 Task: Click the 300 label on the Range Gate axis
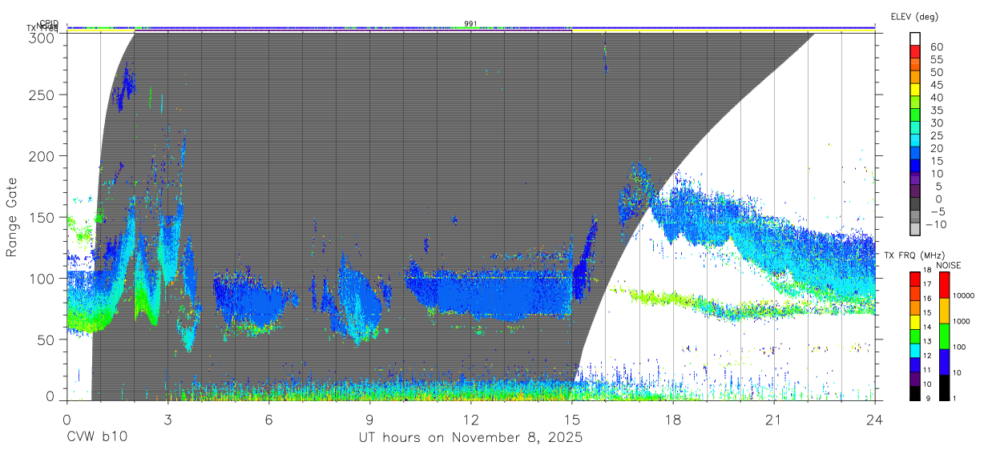[41, 37]
